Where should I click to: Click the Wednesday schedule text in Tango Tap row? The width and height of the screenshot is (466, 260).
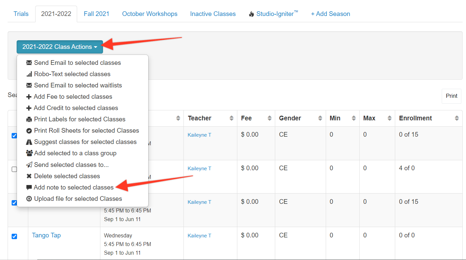118,236
